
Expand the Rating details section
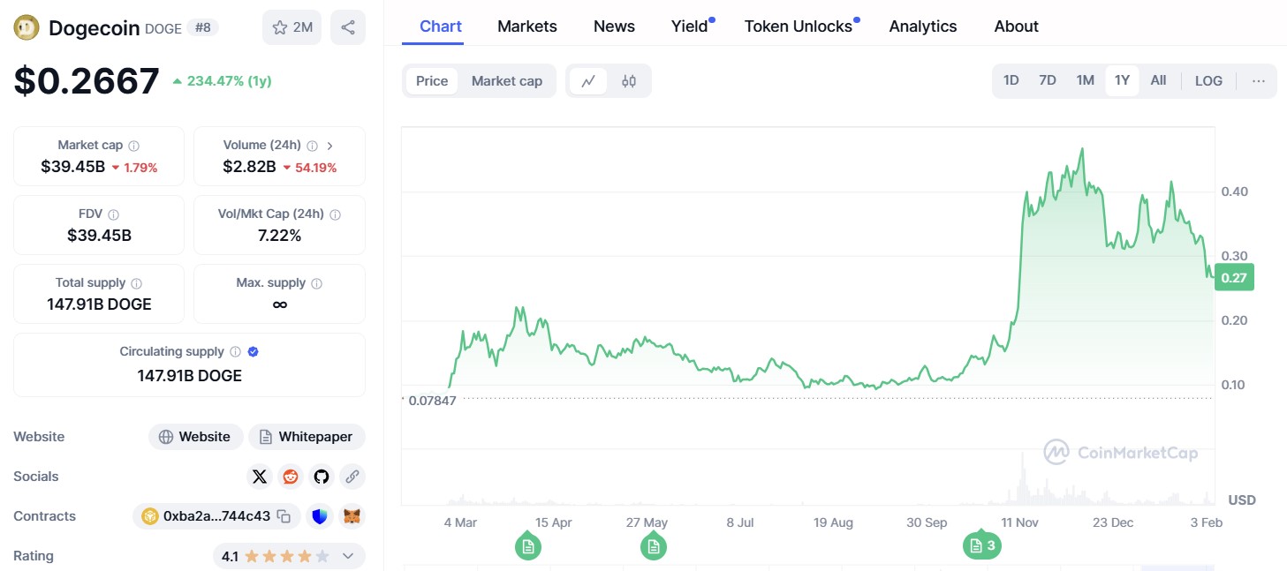[348, 556]
